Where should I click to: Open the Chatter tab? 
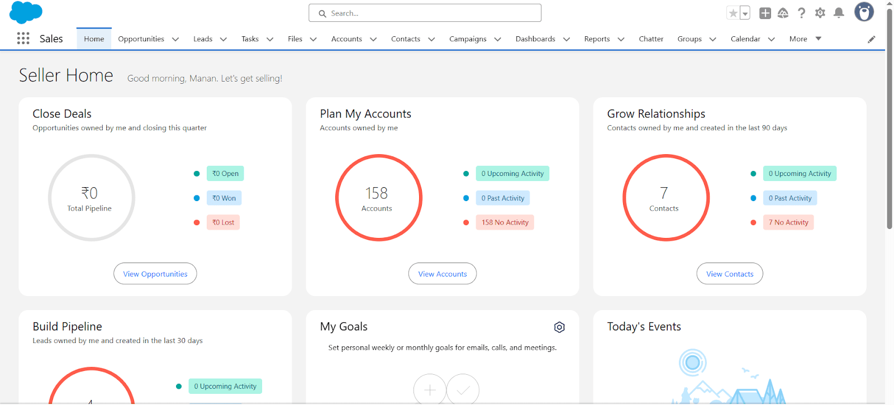[651, 39]
